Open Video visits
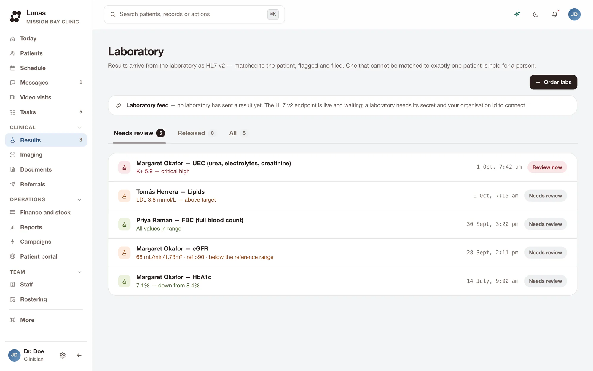 [46, 97]
